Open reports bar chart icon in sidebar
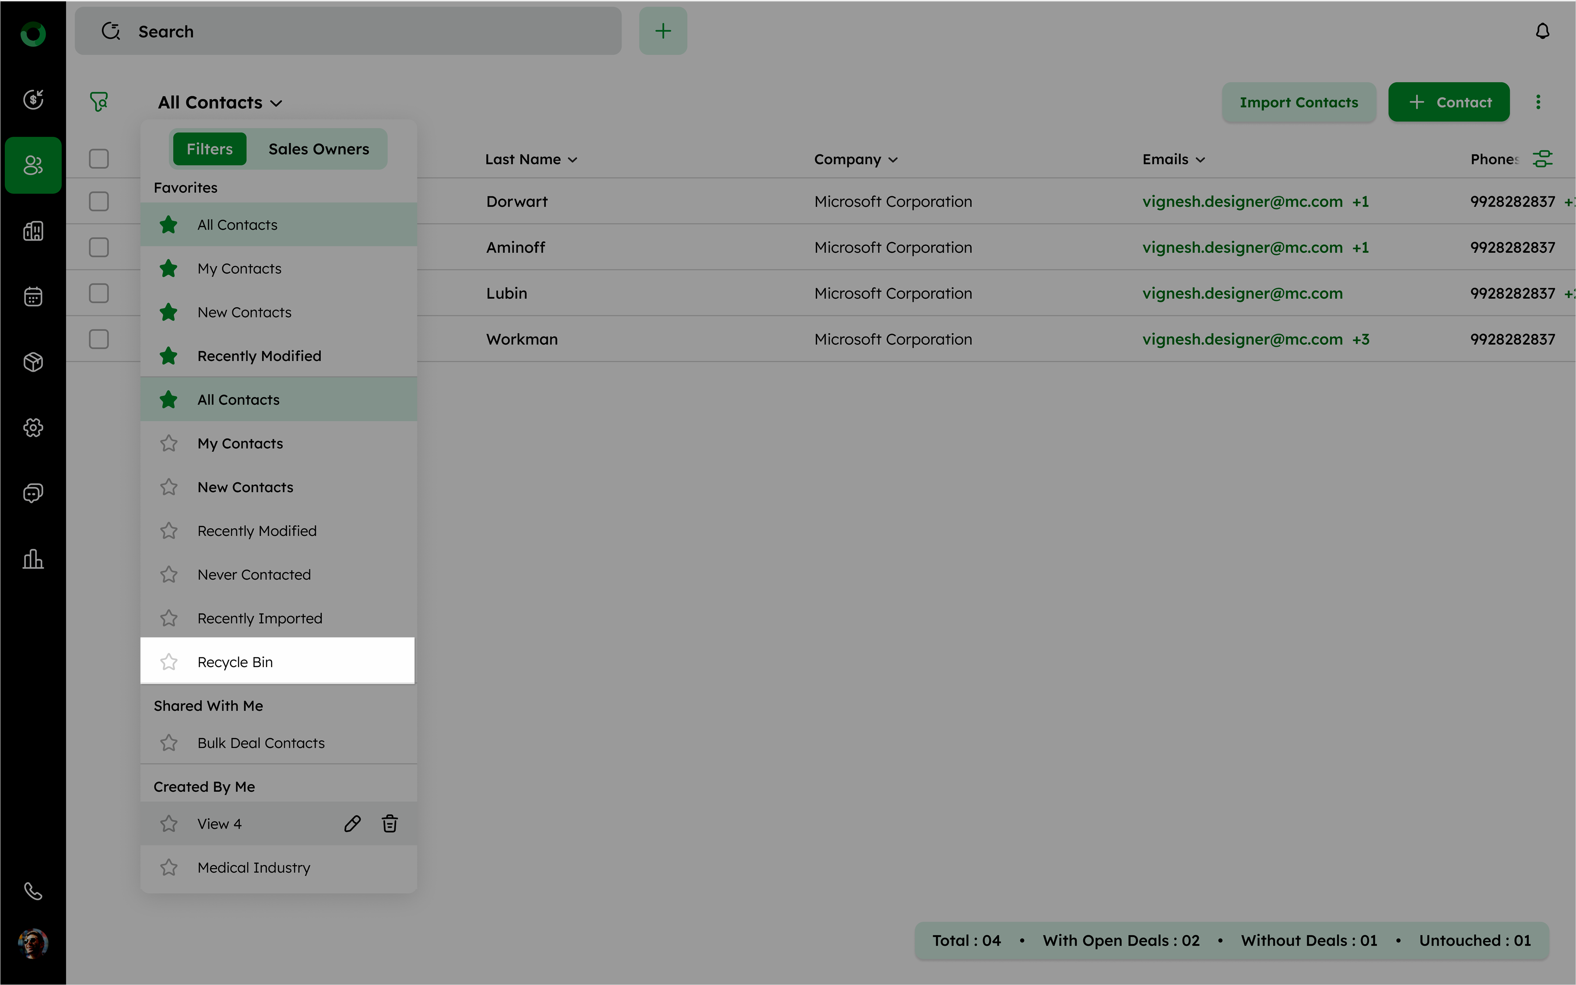Screen dimensions: 1576x985 [33, 559]
